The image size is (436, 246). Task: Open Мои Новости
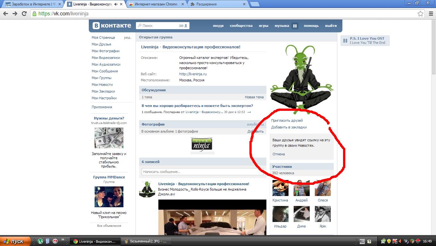102,85
